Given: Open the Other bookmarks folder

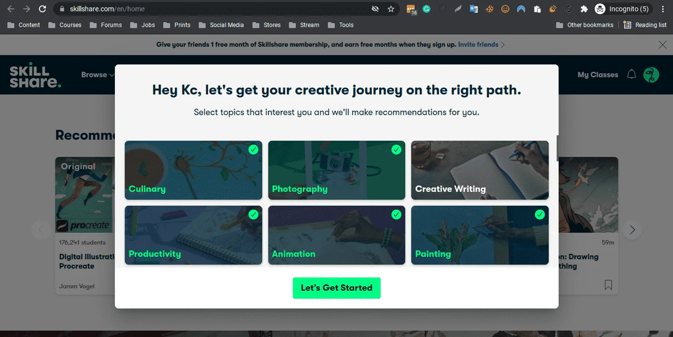Looking at the screenshot, I should click(585, 25).
